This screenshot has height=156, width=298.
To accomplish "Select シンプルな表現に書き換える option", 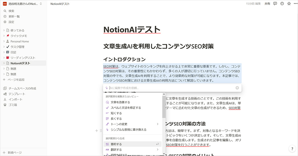I will (x=133, y=130).
